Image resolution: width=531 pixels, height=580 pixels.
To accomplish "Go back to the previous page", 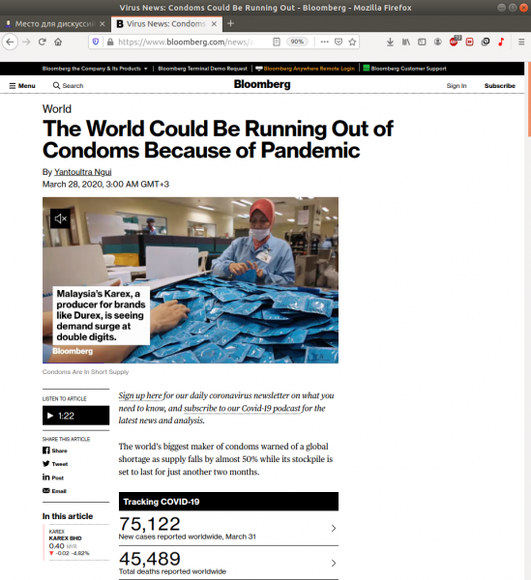I will coord(11,42).
